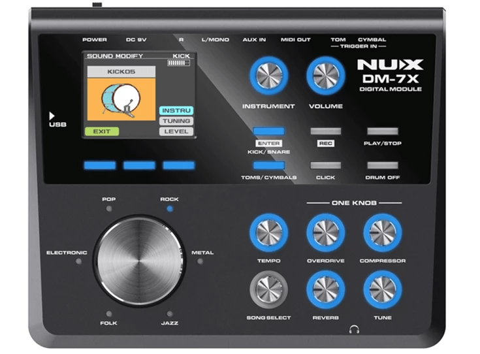Click the MIDI OUT label
The height and width of the screenshot is (354, 480).
(x=296, y=40)
